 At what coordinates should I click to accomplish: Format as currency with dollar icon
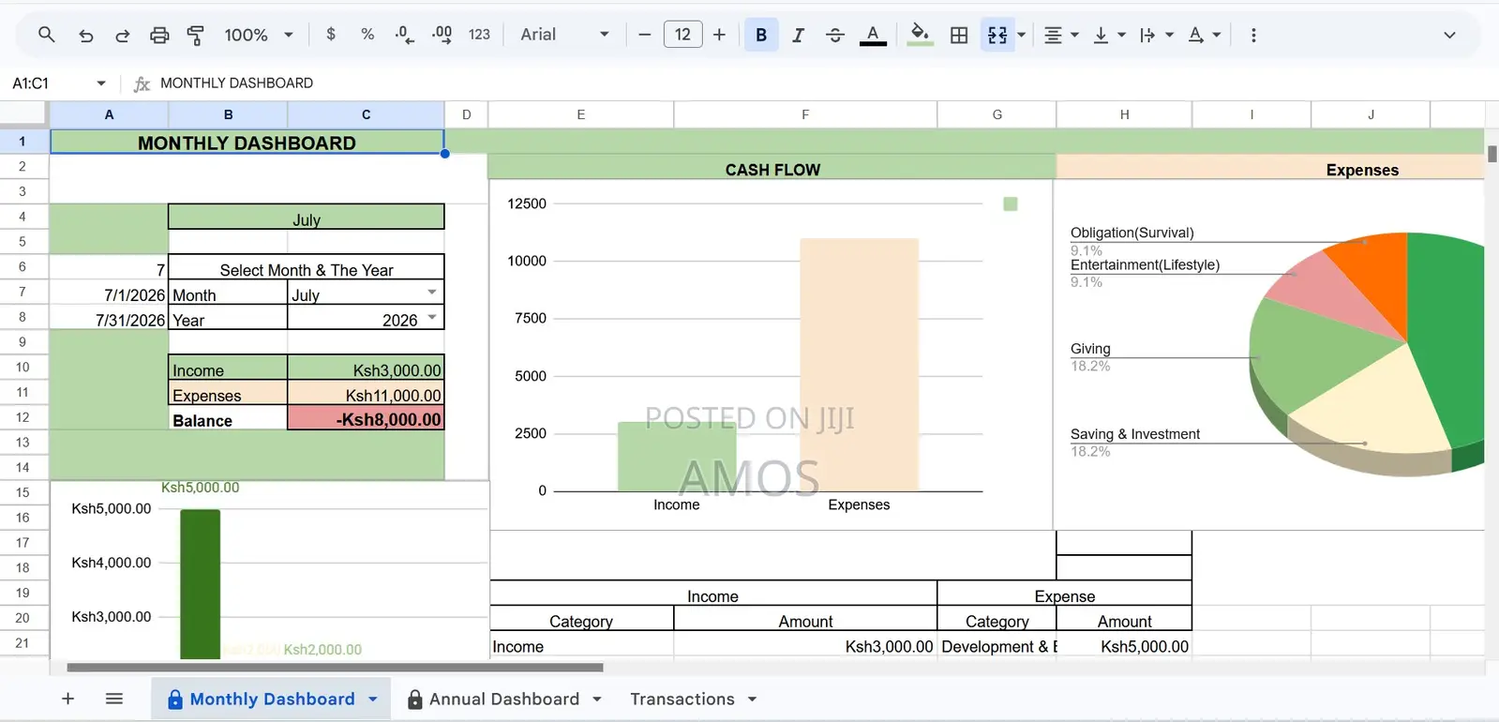pos(331,35)
